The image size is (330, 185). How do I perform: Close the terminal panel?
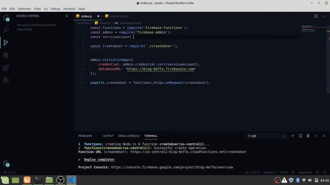pyautogui.click(x=324, y=136)
